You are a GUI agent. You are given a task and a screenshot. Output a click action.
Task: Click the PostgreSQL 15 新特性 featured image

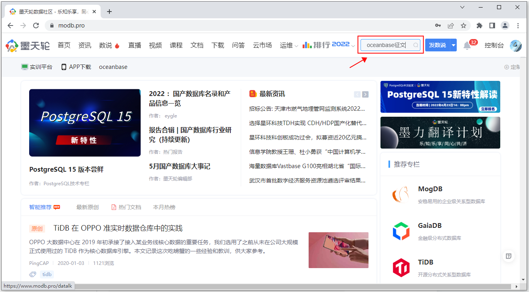coord(85,123)
